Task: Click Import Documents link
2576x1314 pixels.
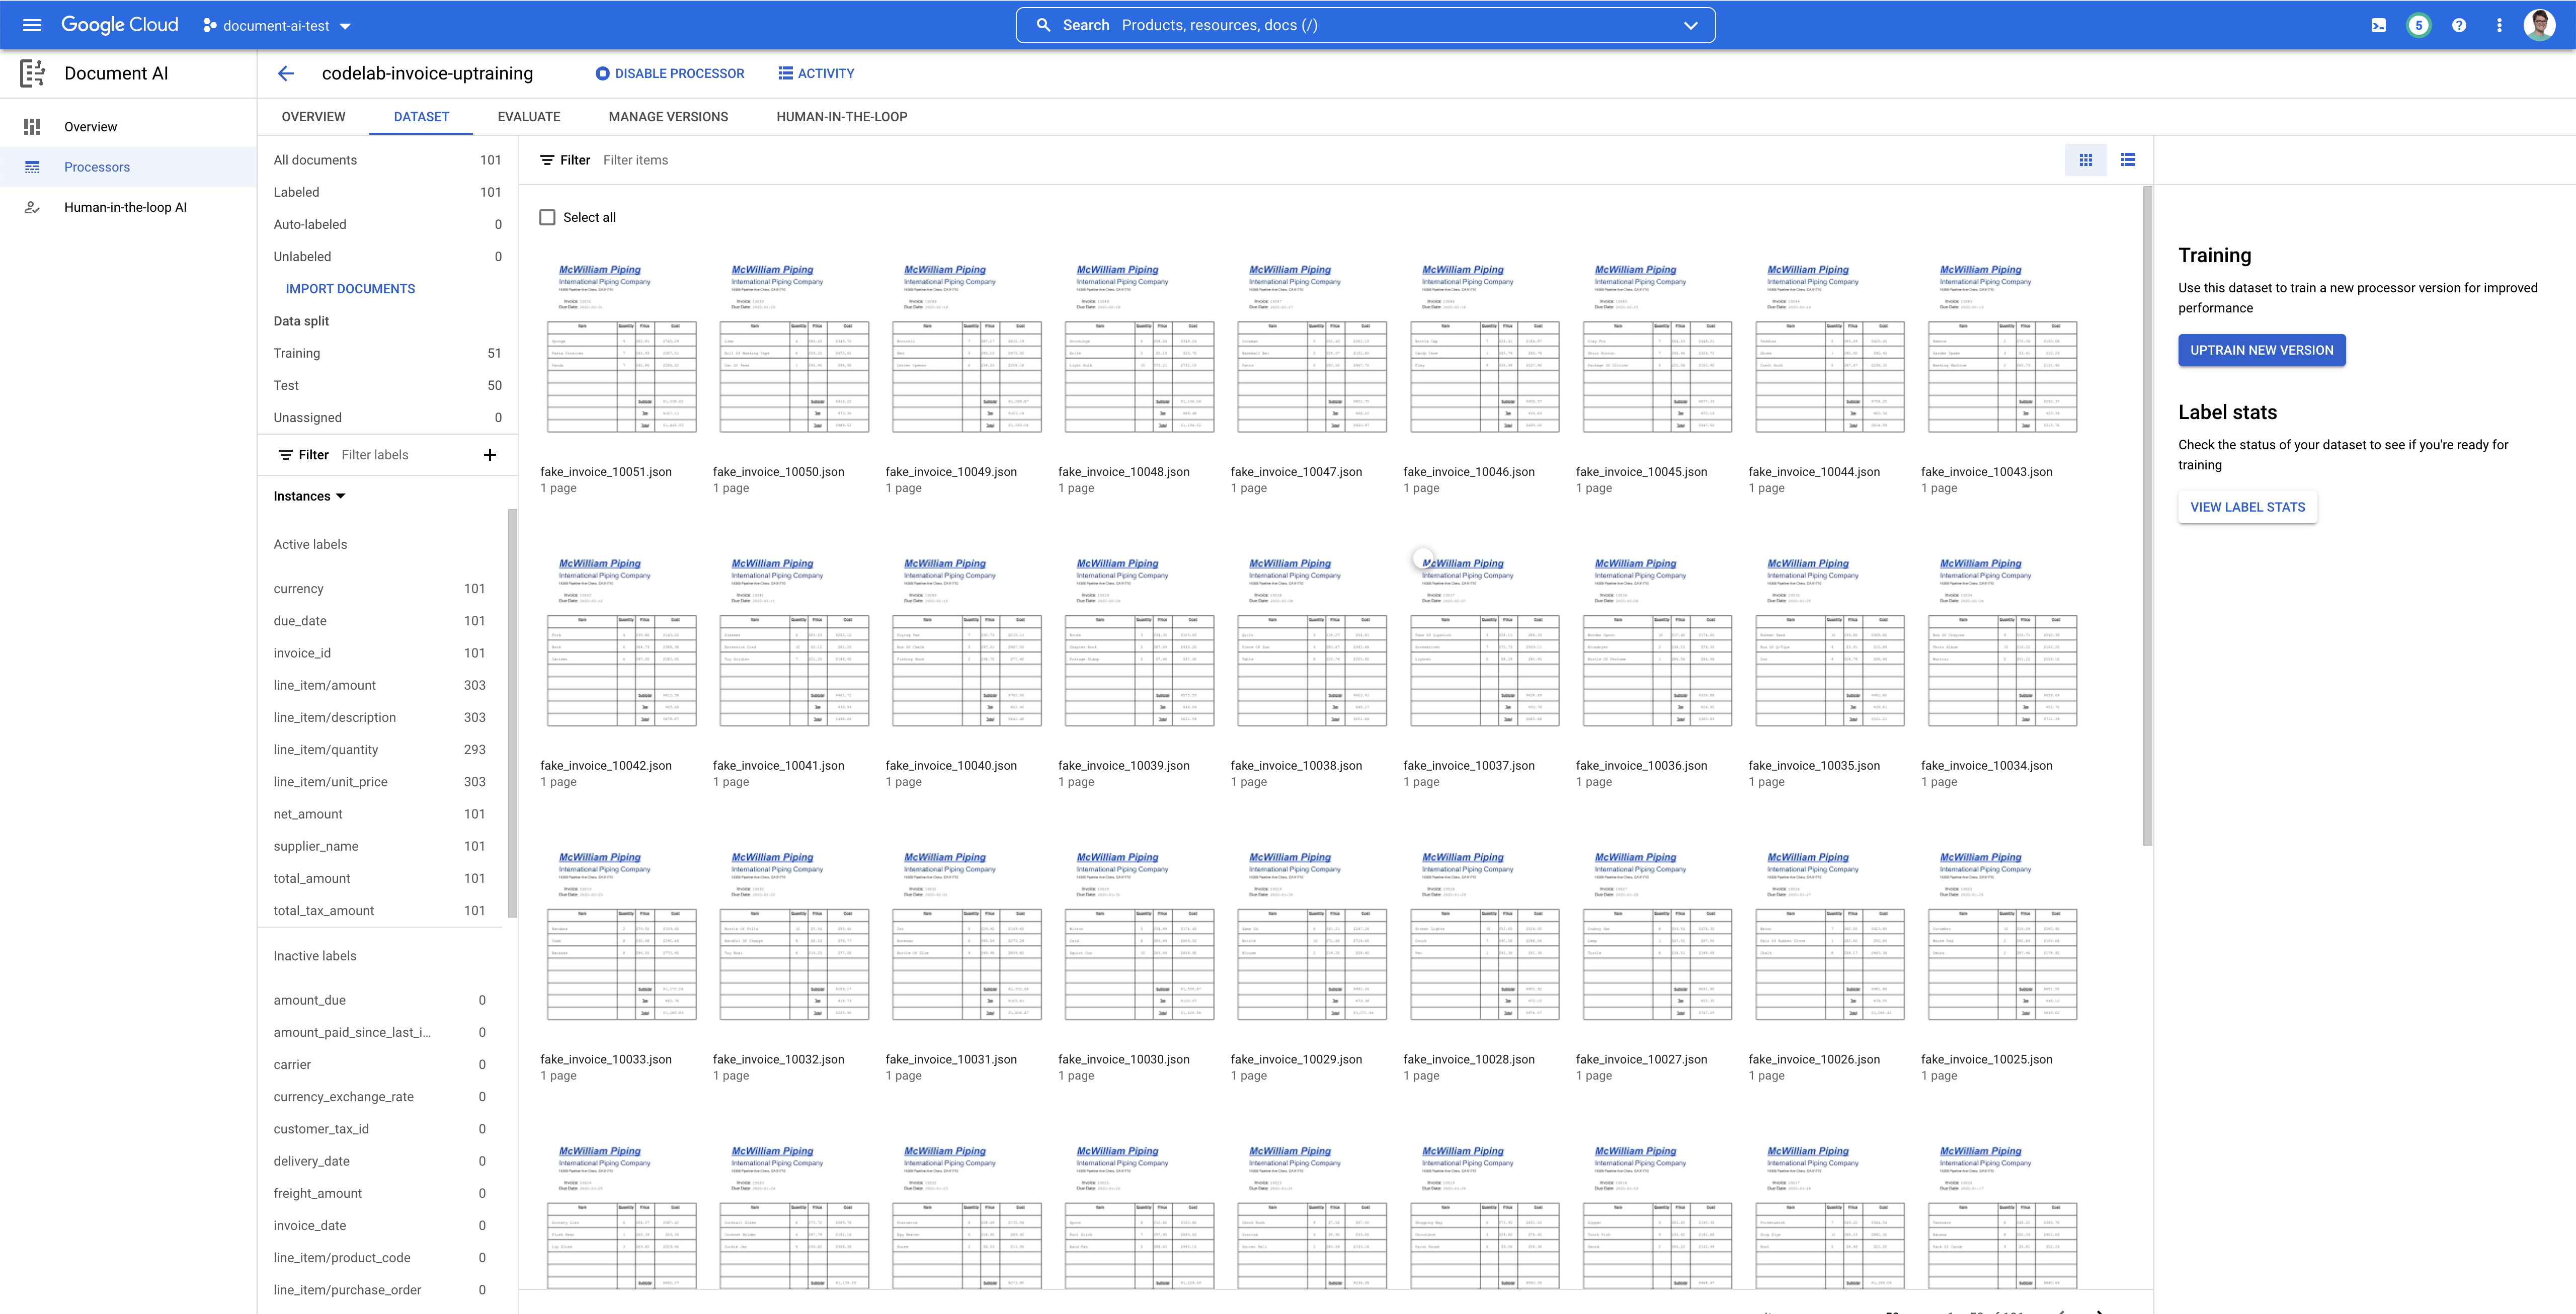Action: 350,289
